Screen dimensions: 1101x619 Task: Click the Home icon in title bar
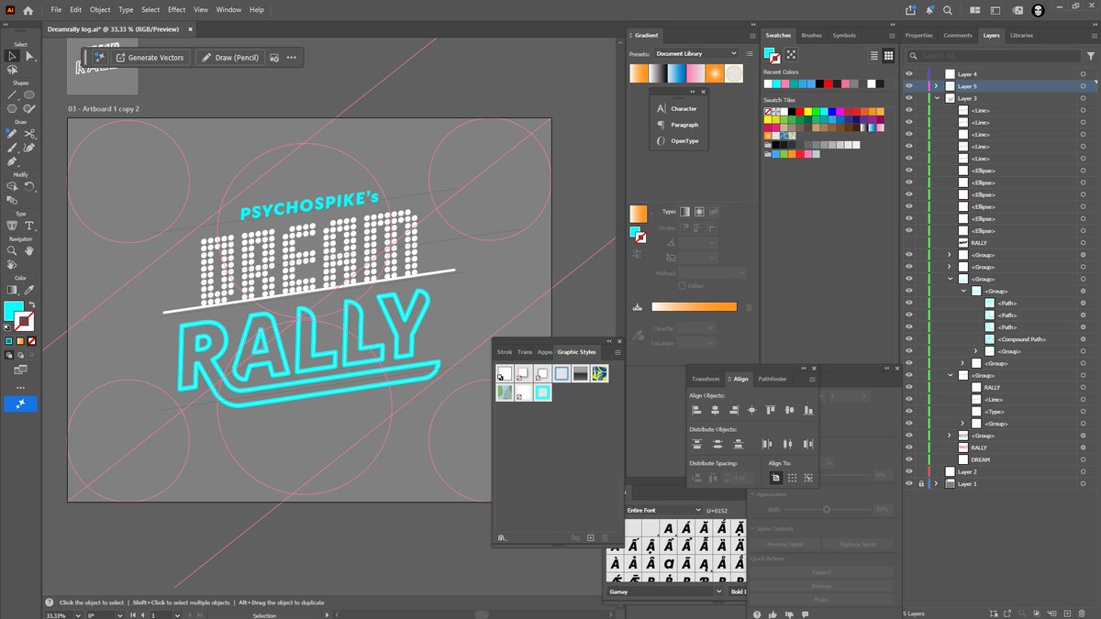point(28,10)
